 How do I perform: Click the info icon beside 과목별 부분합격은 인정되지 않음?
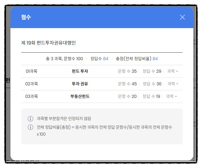click(30, 119)
